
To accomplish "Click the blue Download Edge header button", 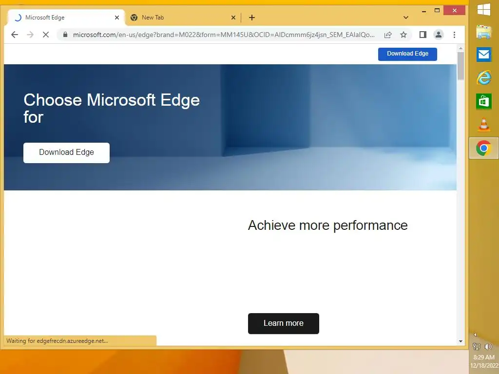I will pos(407,54).
